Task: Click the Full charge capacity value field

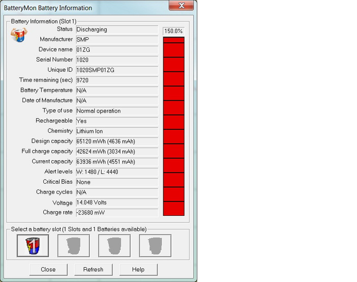Action: pos(116,152)
